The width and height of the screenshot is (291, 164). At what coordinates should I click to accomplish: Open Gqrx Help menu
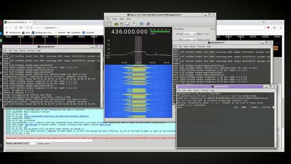(128, 19)
